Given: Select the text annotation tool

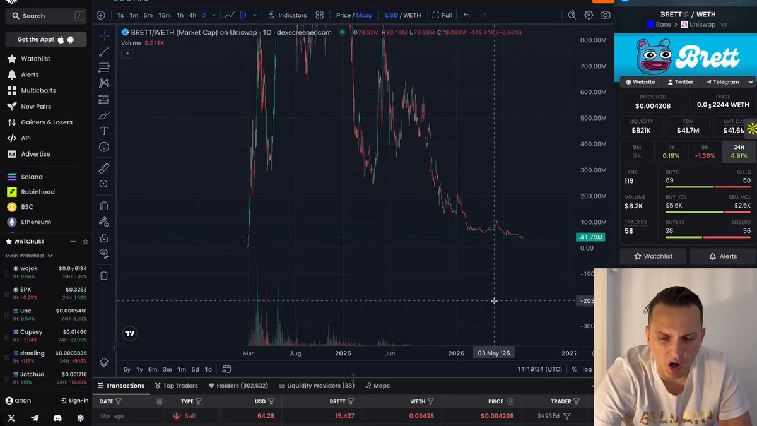Looking at the screenshot, I should [104, 131].
